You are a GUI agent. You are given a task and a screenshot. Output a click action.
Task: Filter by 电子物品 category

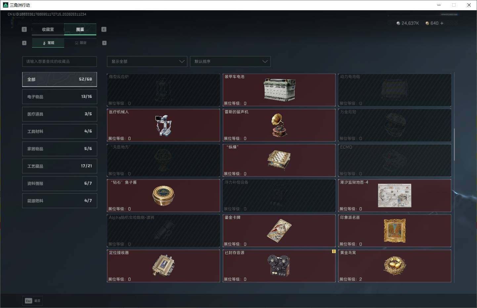click(x=60, y=96)
